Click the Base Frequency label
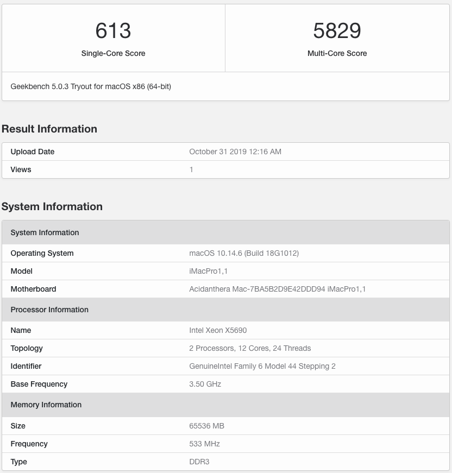The height and width of the screenshot is (473, 452). (39, 384)
